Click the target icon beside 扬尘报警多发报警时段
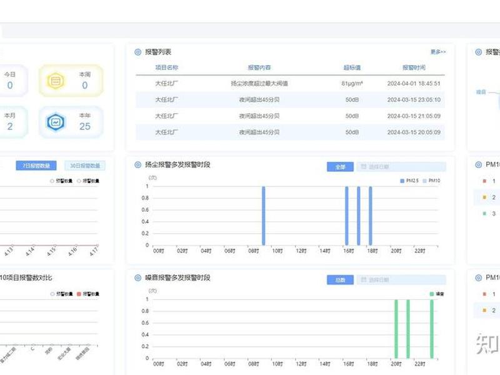The image size is (500, 375). click(137, 164)
